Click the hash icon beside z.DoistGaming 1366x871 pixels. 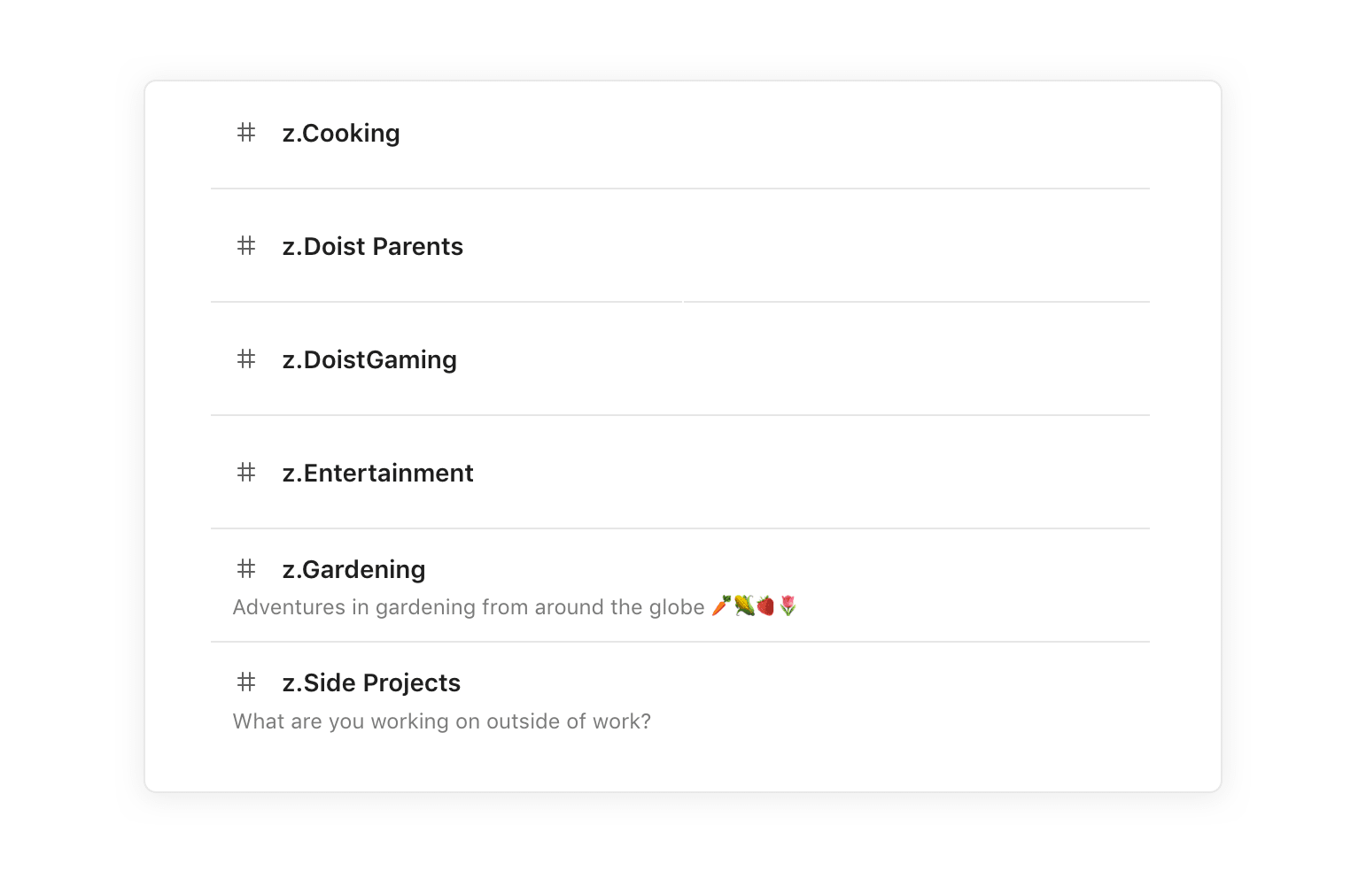click(x=246, y=358)
